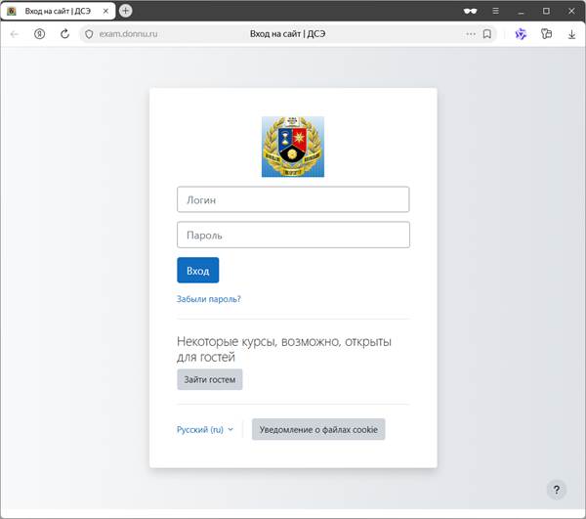Open the question mark help button

[x=557, y=490]
